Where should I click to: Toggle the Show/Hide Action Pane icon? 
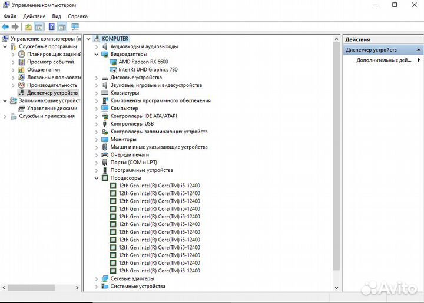62,27
